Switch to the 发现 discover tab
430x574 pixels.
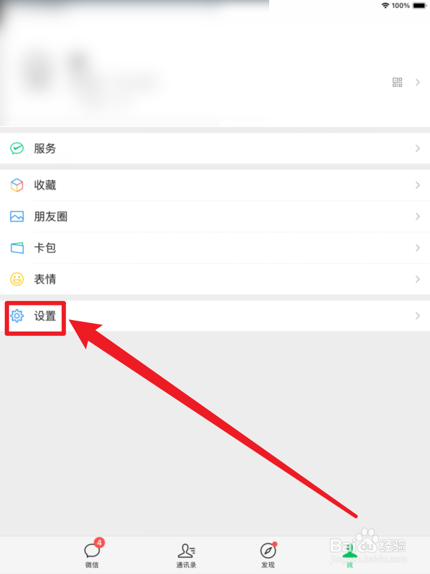(269, 555)
